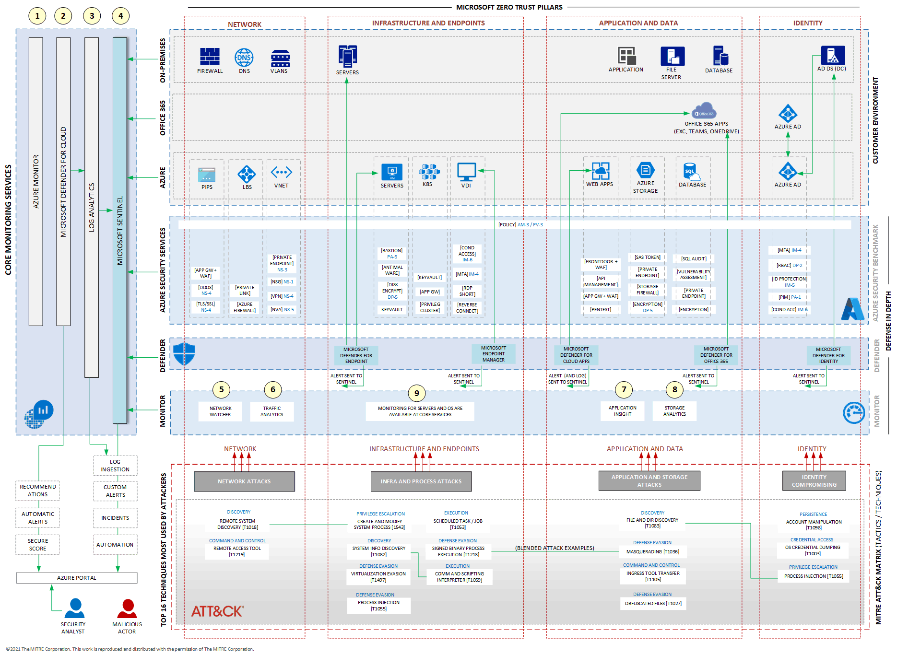Screen dimensions: 897x655
Task: Click the on-premises Firewall icon
Action: pyautogui.click(x=210, y=57)
